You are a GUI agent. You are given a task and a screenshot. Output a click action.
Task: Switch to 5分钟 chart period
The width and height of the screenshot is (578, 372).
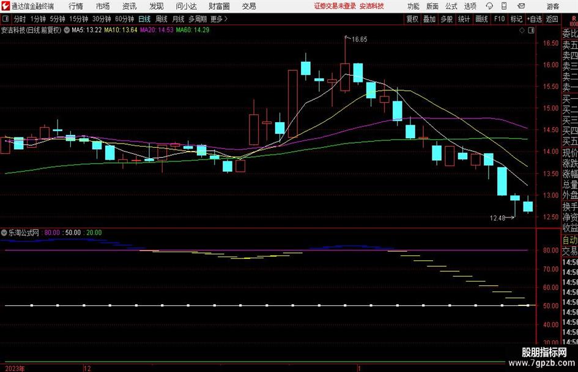coord(57,19)
